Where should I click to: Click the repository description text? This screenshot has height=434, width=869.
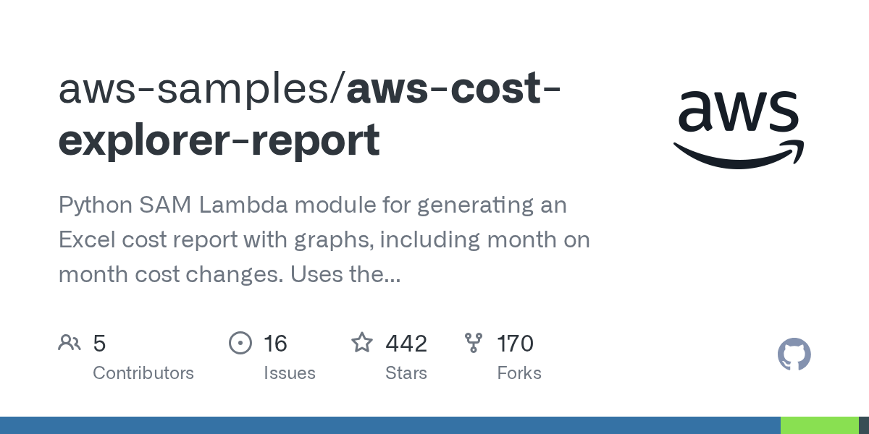click(x=324, y=239)
